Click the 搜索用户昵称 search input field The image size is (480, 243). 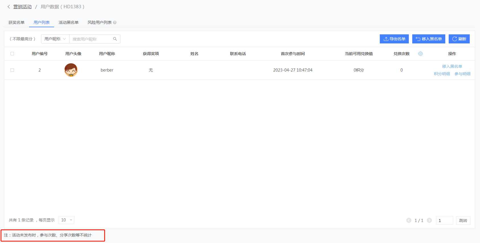91,39
